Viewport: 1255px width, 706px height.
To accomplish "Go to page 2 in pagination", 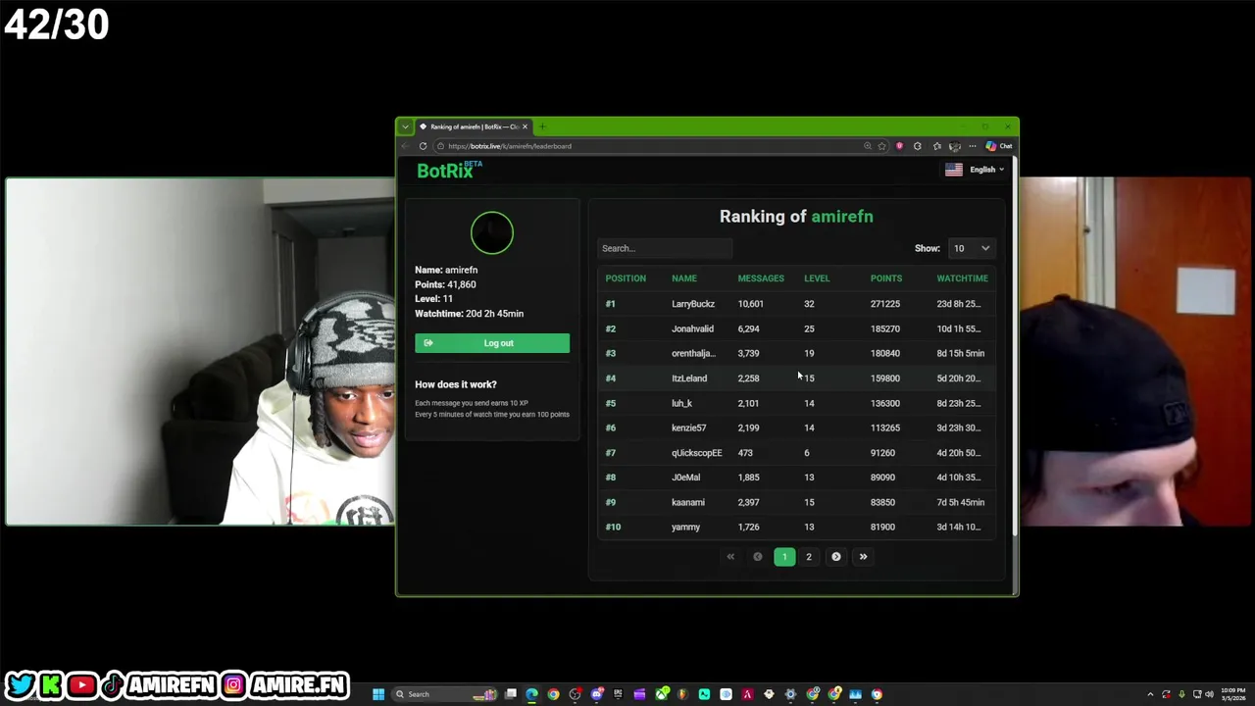I will [x=809, y=557].
